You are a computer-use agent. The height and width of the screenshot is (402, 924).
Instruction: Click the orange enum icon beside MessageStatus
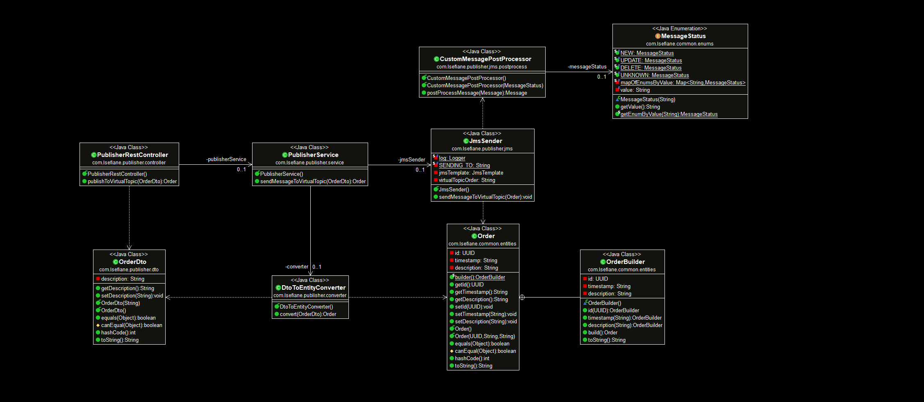point(658,36)
